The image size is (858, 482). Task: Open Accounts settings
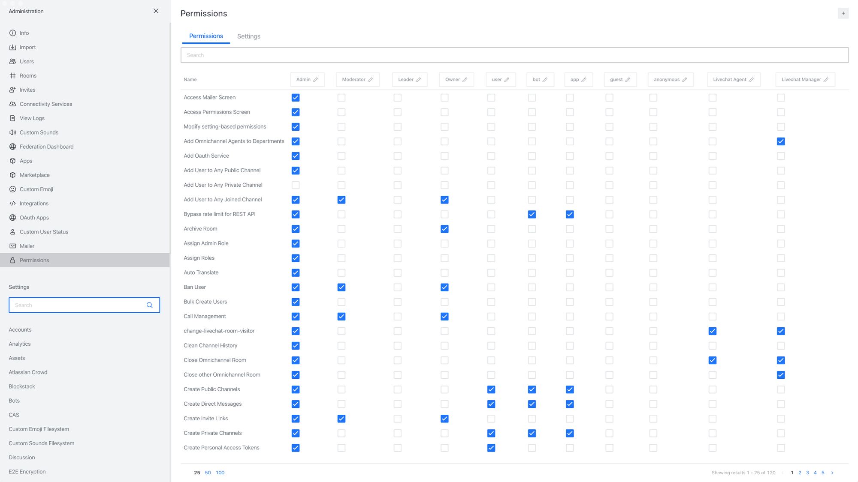(x=20, y=329)
